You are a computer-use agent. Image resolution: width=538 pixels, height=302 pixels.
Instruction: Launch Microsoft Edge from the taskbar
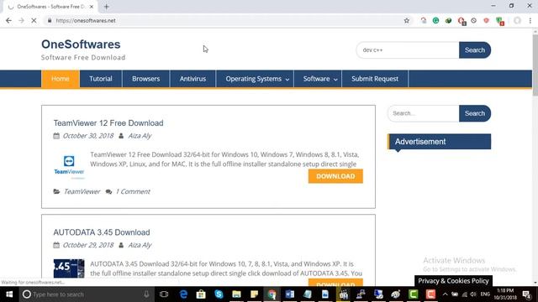point(183,294)
